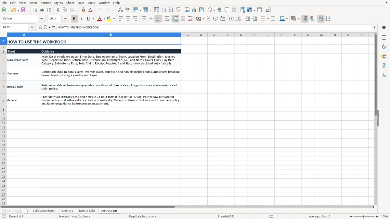The image size is (390, 219).
Task: Copy selection with the Copy icon
Action: [65, 10]
